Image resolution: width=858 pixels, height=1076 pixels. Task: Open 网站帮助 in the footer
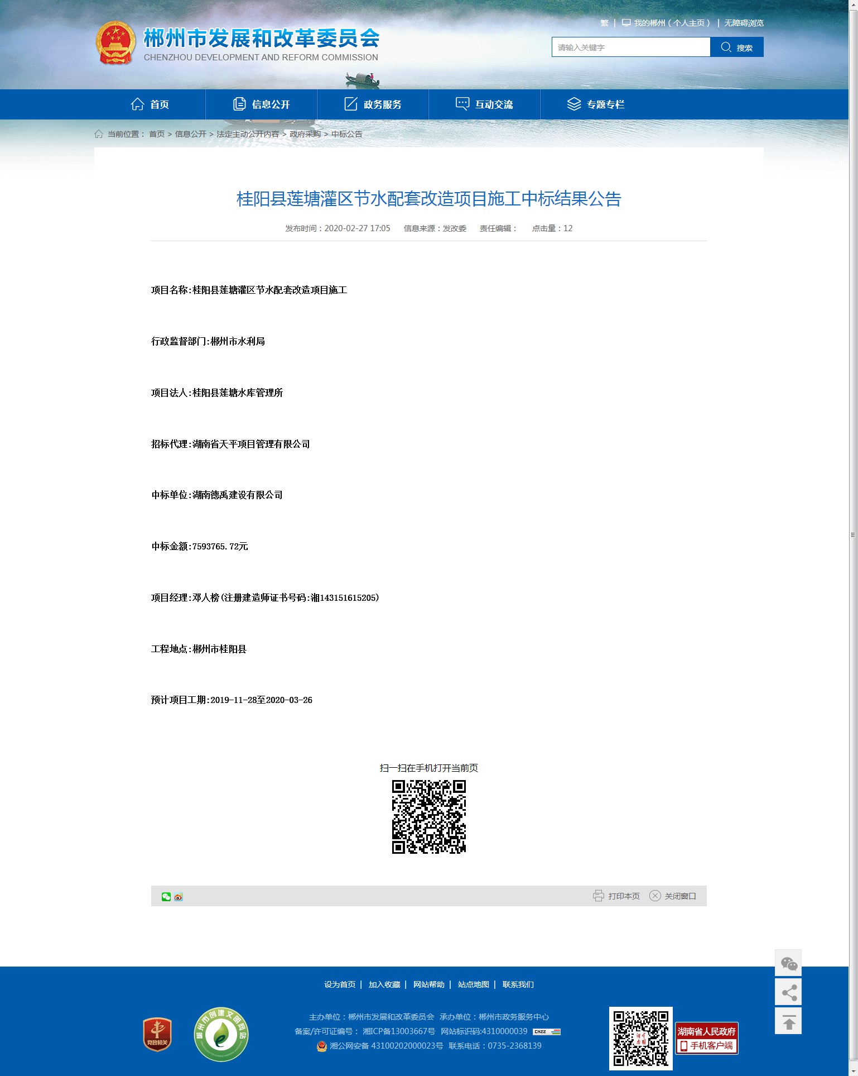tap(429, 984)
